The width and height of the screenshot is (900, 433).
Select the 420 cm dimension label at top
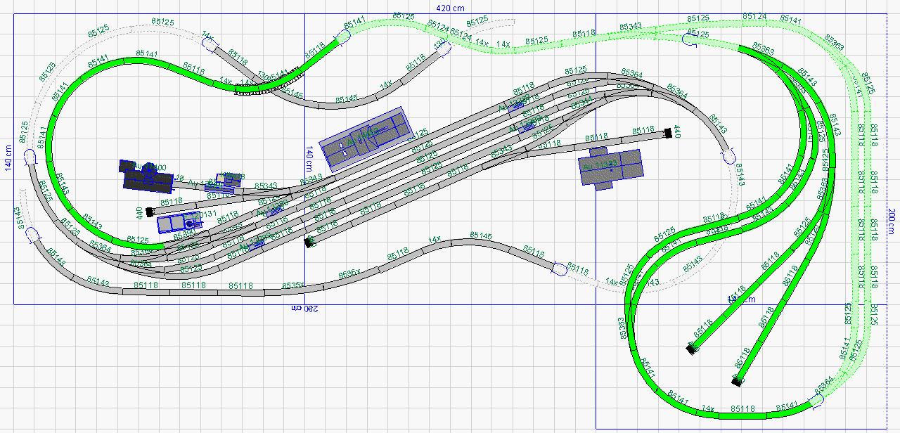pyautogui.click(x=450, y=8)
